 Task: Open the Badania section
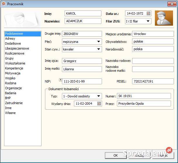[23, 93]
